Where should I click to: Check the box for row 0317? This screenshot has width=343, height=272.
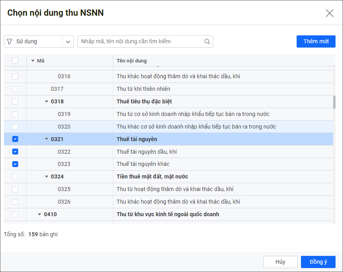15,89
